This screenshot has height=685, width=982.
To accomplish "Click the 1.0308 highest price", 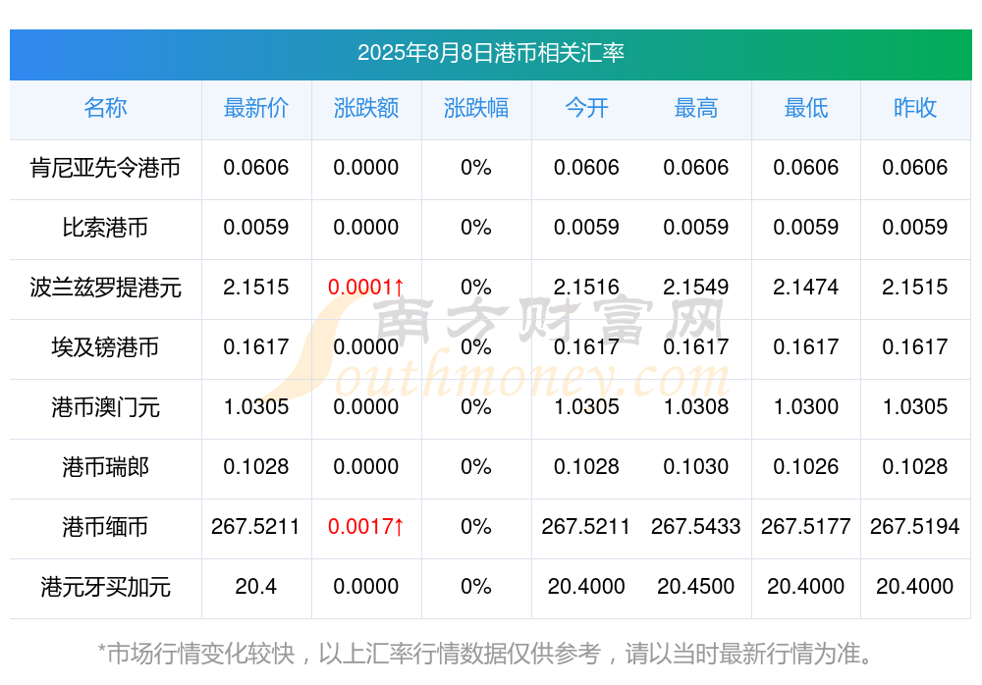I will tap(696, 407).
